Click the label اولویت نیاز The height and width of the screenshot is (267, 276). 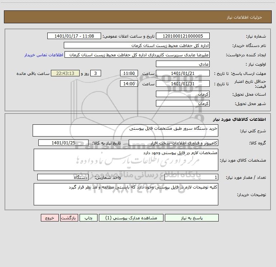[256, 65]
